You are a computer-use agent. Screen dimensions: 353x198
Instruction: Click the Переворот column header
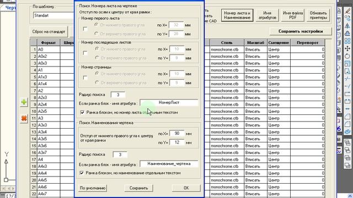click(x=308, y=43)
